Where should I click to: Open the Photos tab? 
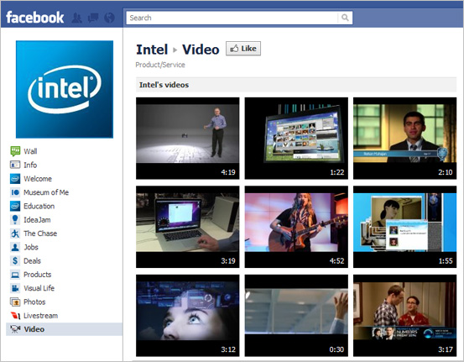(x=34, y=302)
